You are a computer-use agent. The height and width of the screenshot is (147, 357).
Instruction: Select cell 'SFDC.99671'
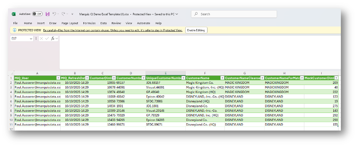[166, 124]
